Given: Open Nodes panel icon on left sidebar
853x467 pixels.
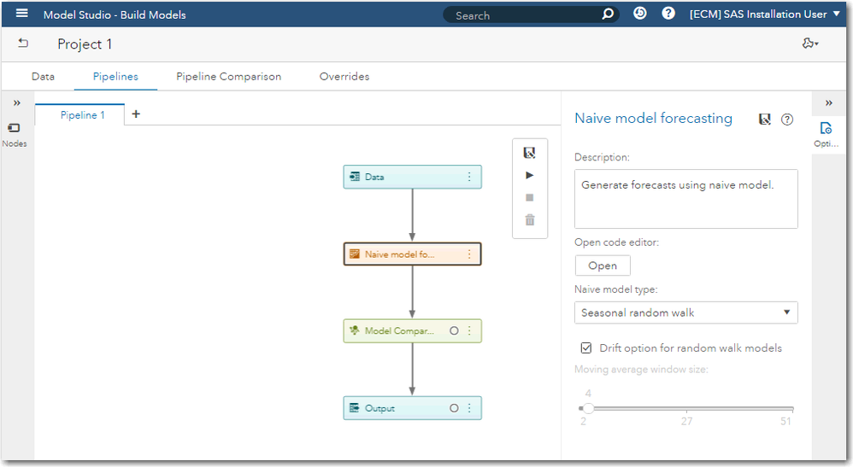Looking at the screenshot, I should point(14,128).
